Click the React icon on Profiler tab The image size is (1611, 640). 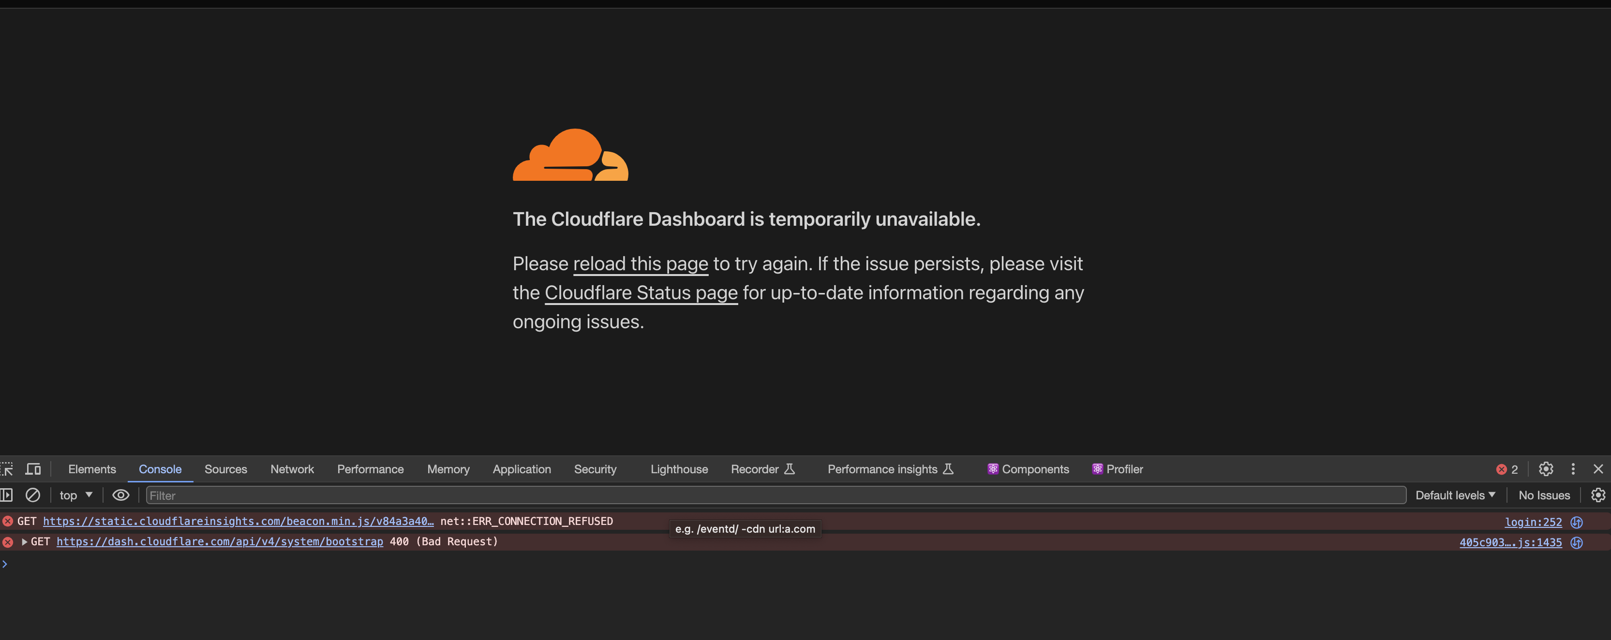(x=1097, y=469)
